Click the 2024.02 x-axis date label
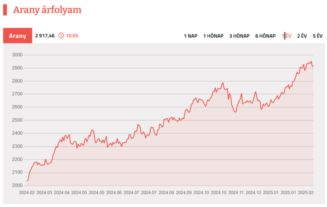327x207 pixels. click(x=27, y=193)
